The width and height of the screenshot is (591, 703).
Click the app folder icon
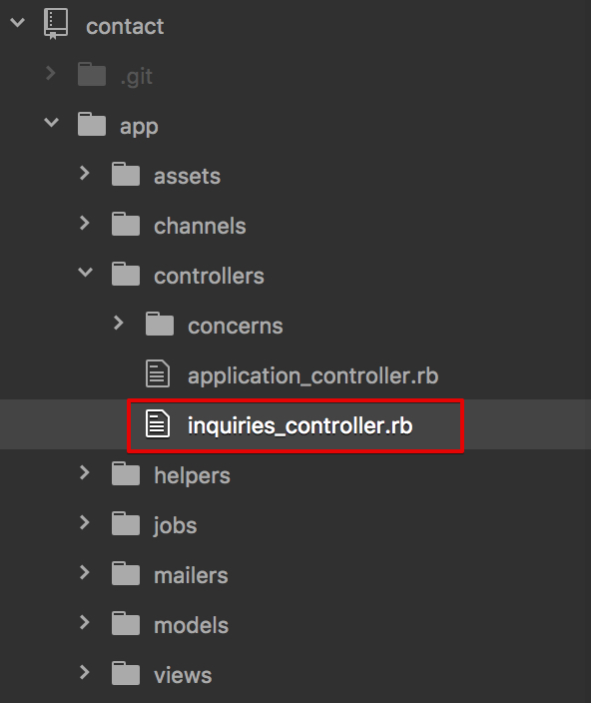pyautogui.click(x=92, y=124)
